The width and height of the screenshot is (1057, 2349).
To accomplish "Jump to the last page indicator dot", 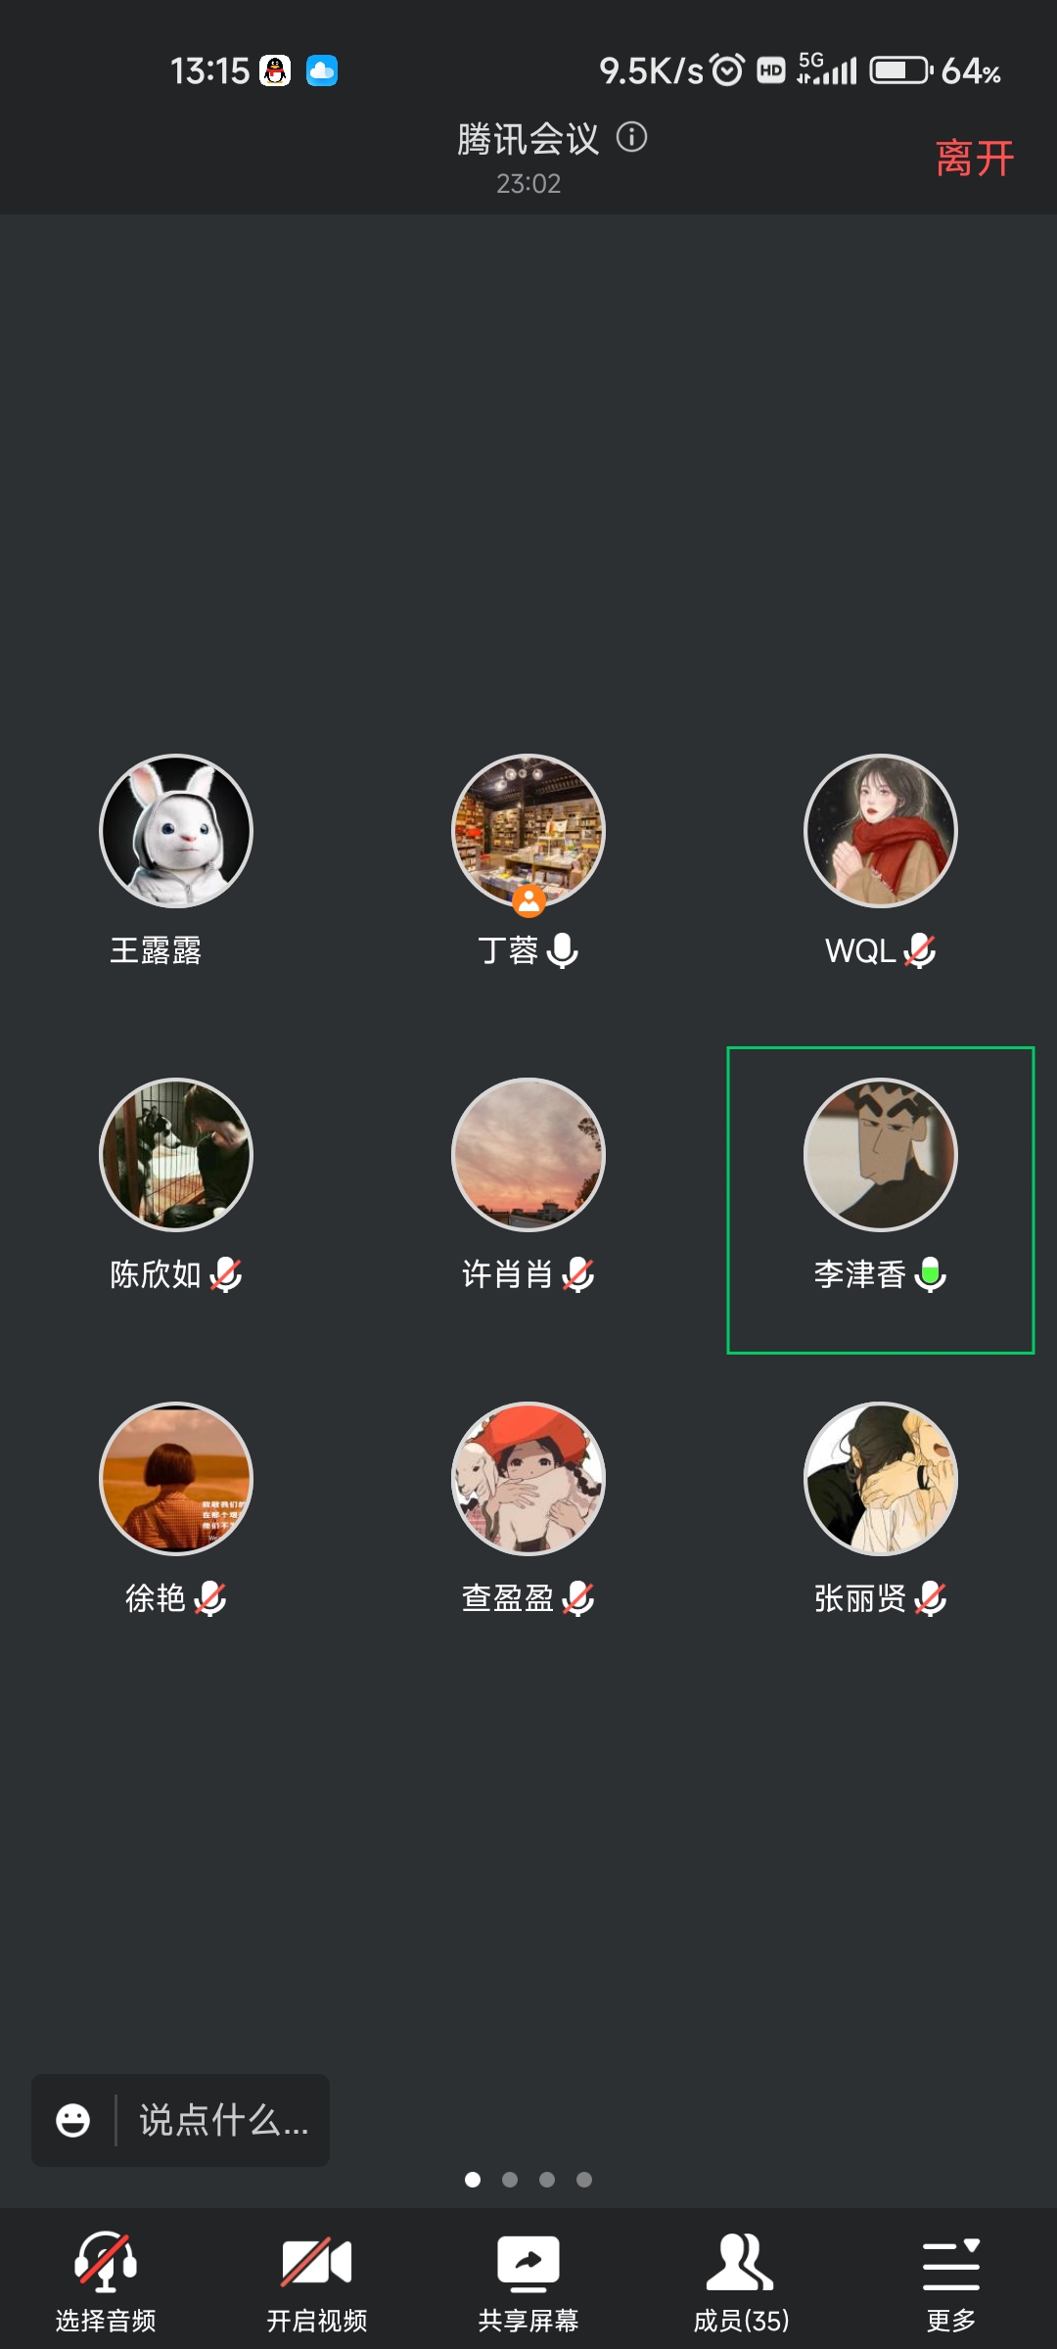I will click(x=584, y=2180).
